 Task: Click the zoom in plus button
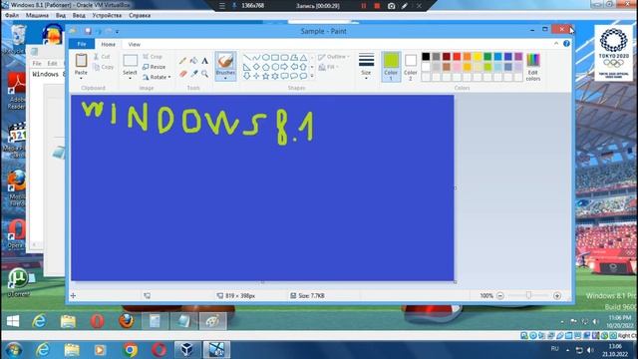tap(557, 296)
